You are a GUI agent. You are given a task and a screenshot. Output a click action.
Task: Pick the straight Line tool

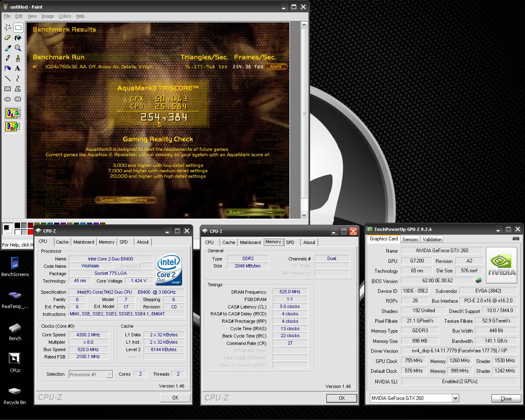pyautogui.click(x=8, y=78)
